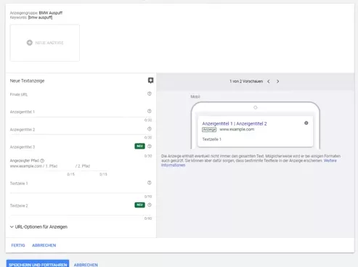Click Anzeigengruppe BMW Auspuff text
358x267 pixels.
pos(36,13)
